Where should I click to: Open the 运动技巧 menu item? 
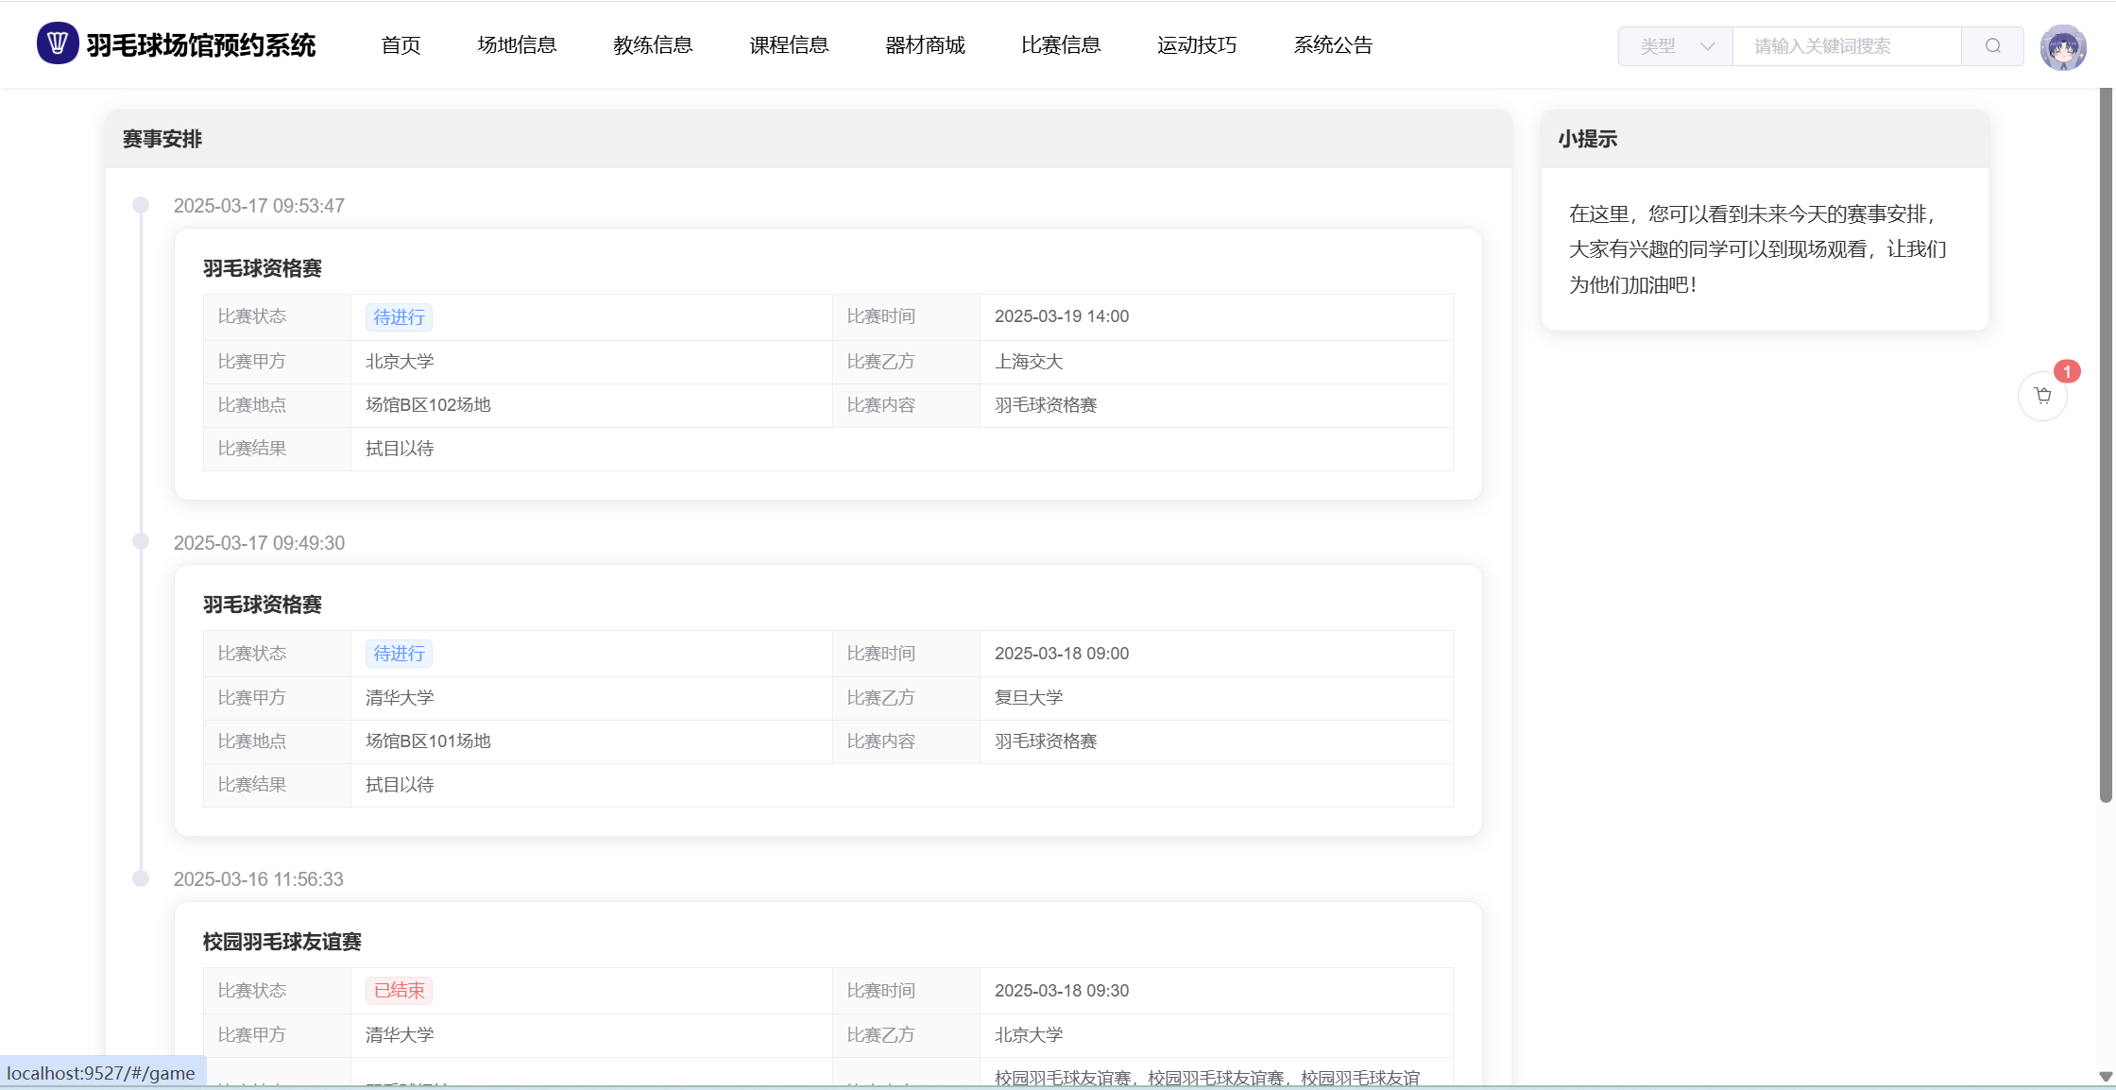1197,45
